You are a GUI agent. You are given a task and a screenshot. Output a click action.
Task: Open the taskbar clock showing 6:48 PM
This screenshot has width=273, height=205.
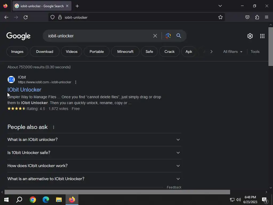pos(250,200)
